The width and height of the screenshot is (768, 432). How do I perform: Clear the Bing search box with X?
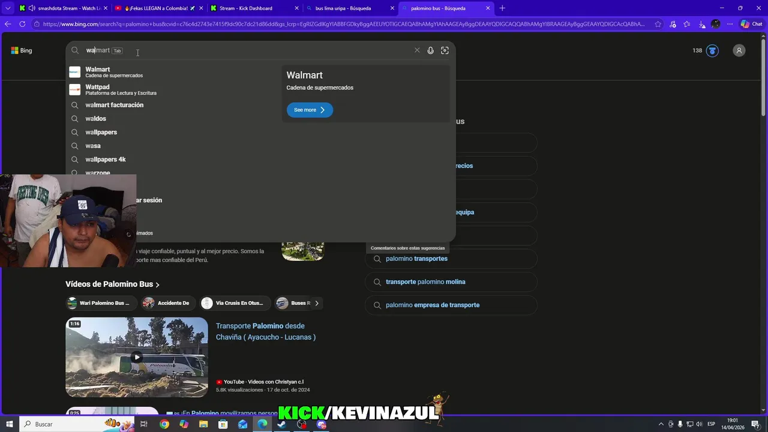coord(417,50)
